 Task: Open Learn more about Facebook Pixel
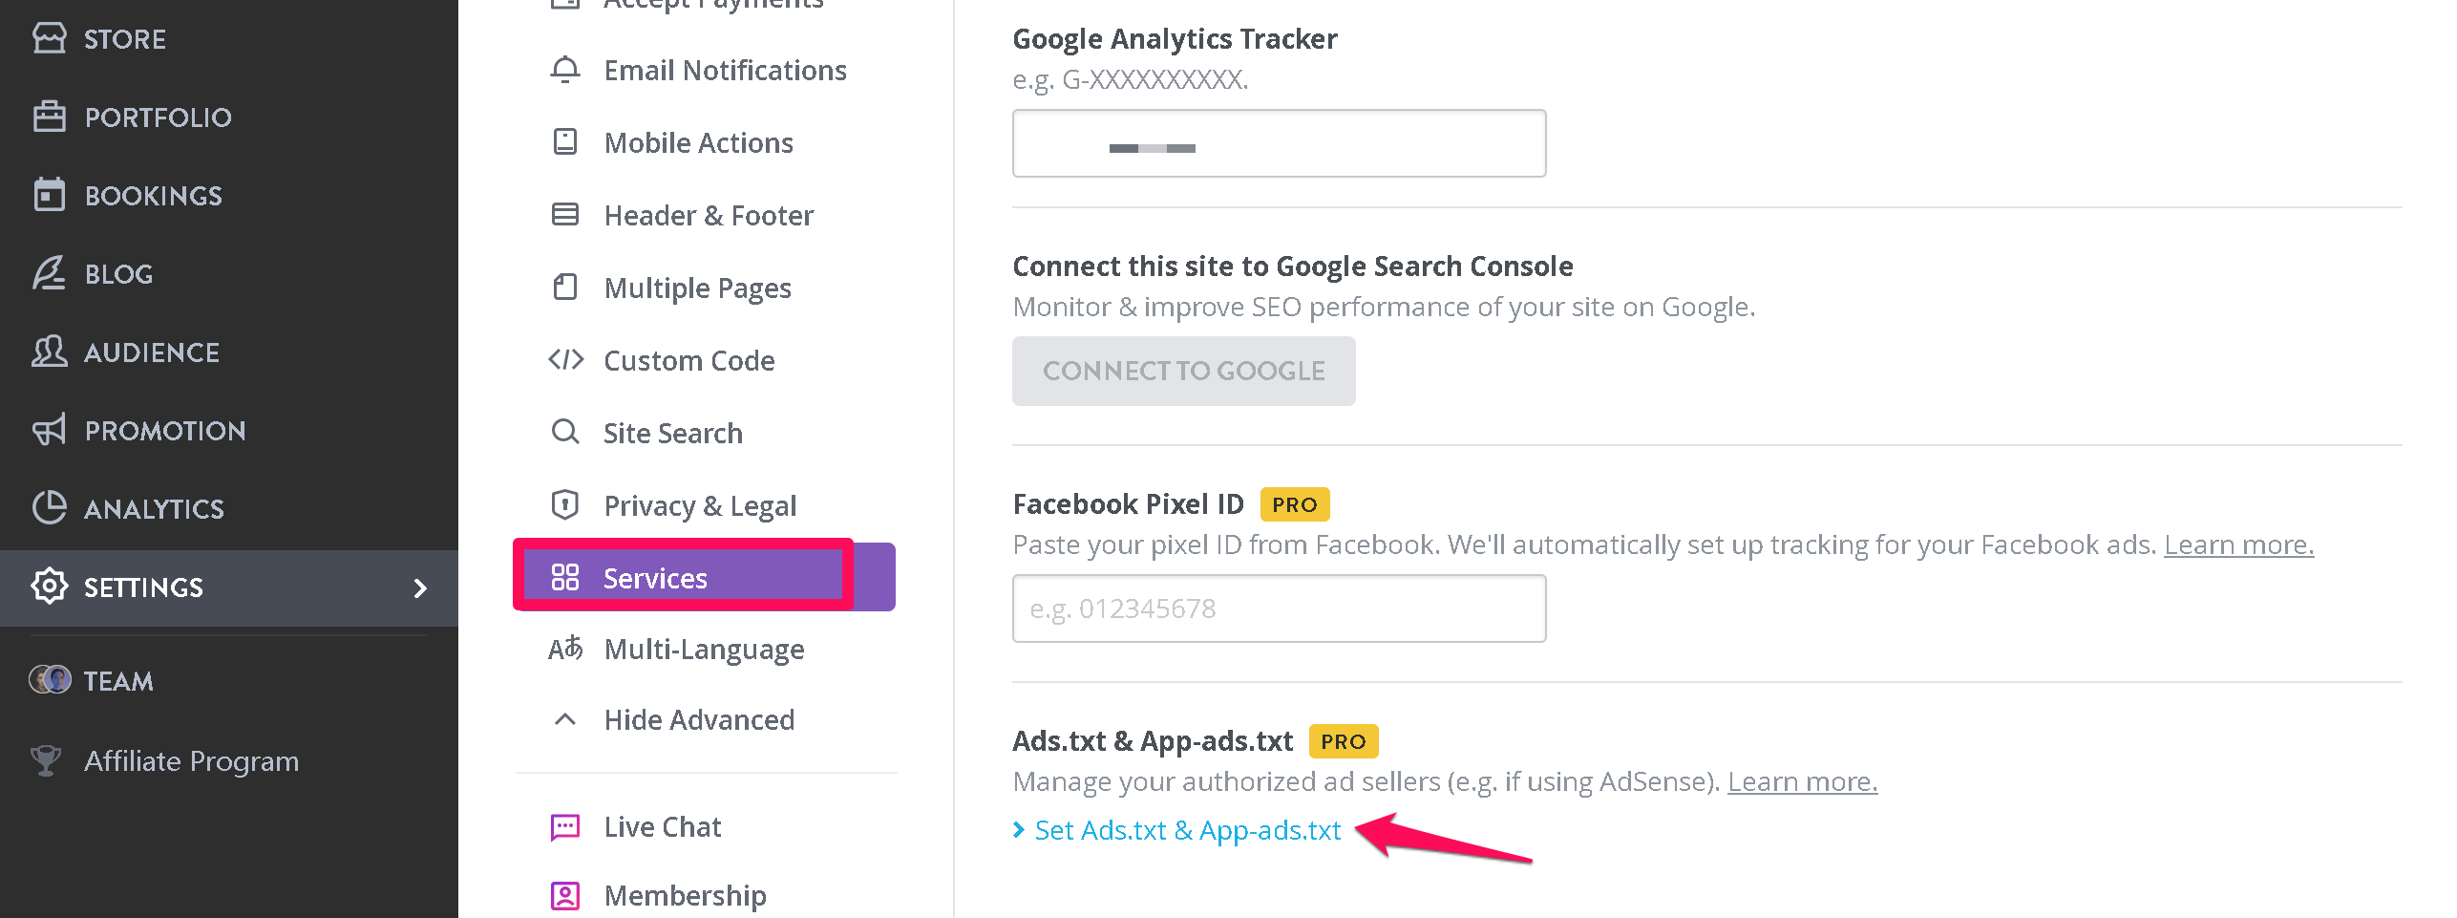coord(2238,544)
